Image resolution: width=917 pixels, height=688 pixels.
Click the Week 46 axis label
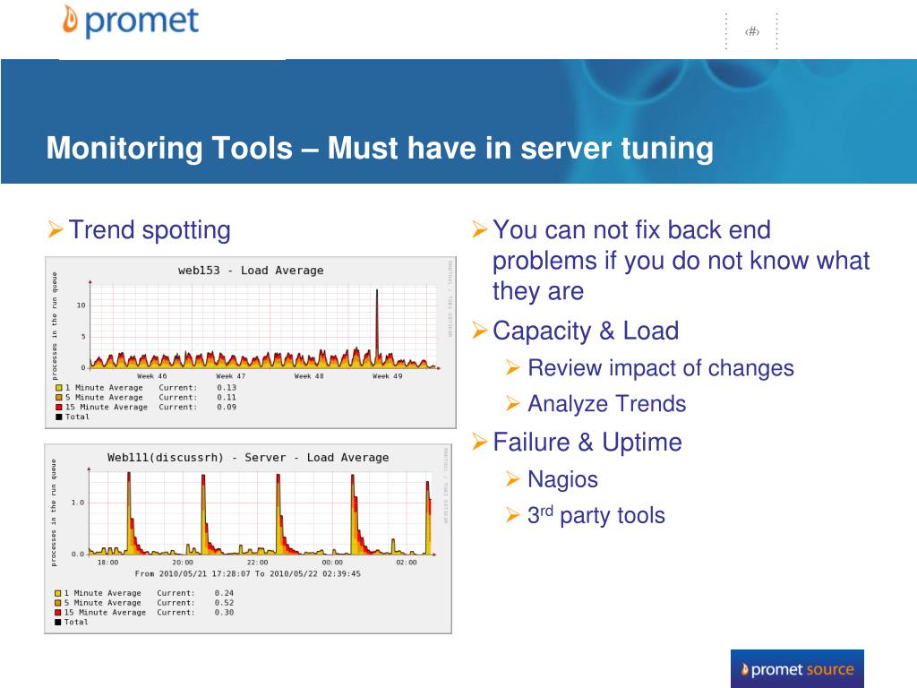152,376
